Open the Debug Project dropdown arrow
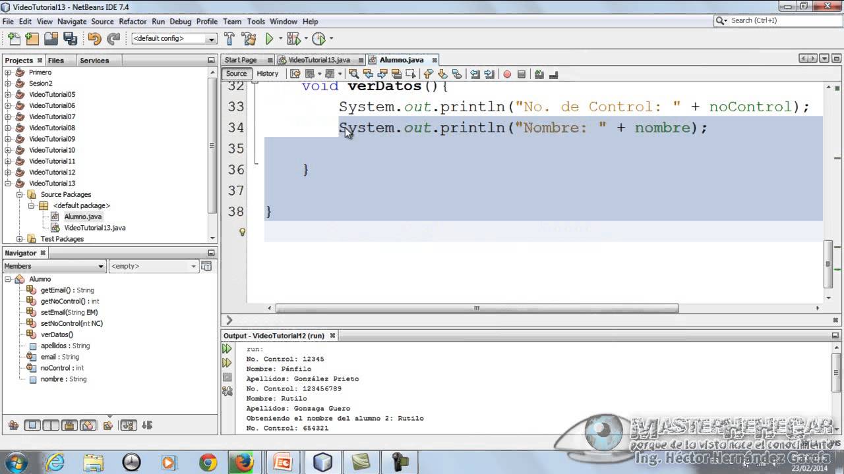Viewport: 844px width, 474px height. click(306, 39)
